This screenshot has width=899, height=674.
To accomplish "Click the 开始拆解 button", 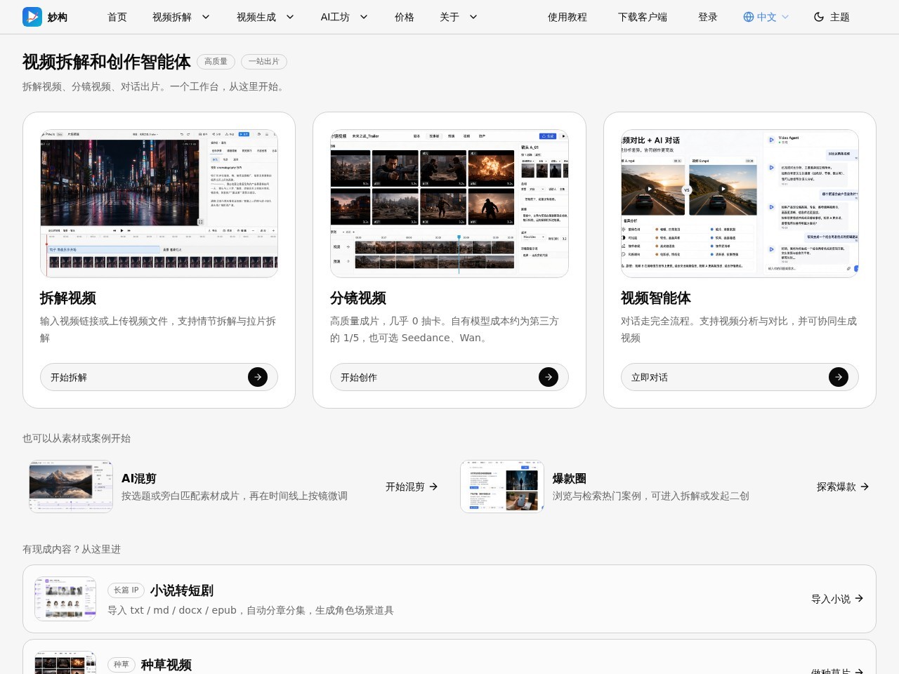I will (x=159, y=377).
